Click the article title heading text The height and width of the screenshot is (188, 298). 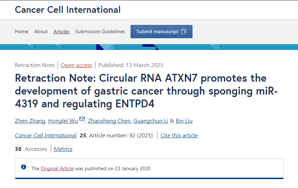click(x=146, y=91)
